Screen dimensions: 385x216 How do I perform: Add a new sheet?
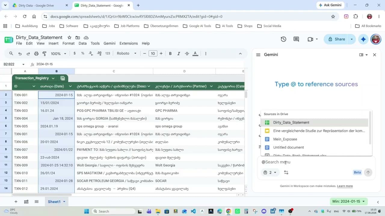(16, 202)
